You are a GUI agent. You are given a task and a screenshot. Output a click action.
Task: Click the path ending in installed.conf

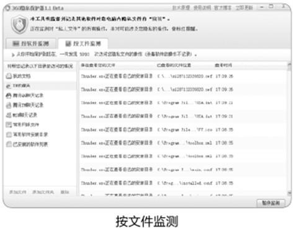[x=185, y=183]
